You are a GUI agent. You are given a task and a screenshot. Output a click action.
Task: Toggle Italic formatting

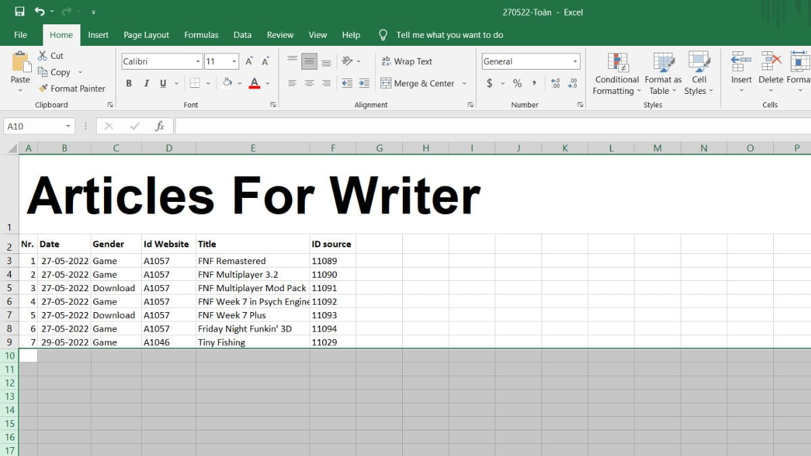pyautogui.click(x=146, y=83)
